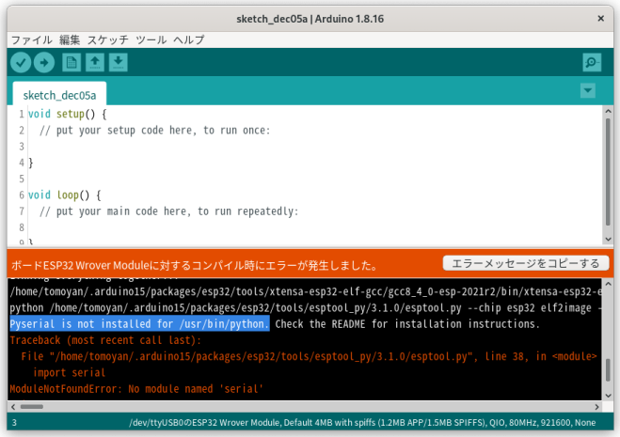Click the 'Traceback (most recent call last):' line

(105, 340)
